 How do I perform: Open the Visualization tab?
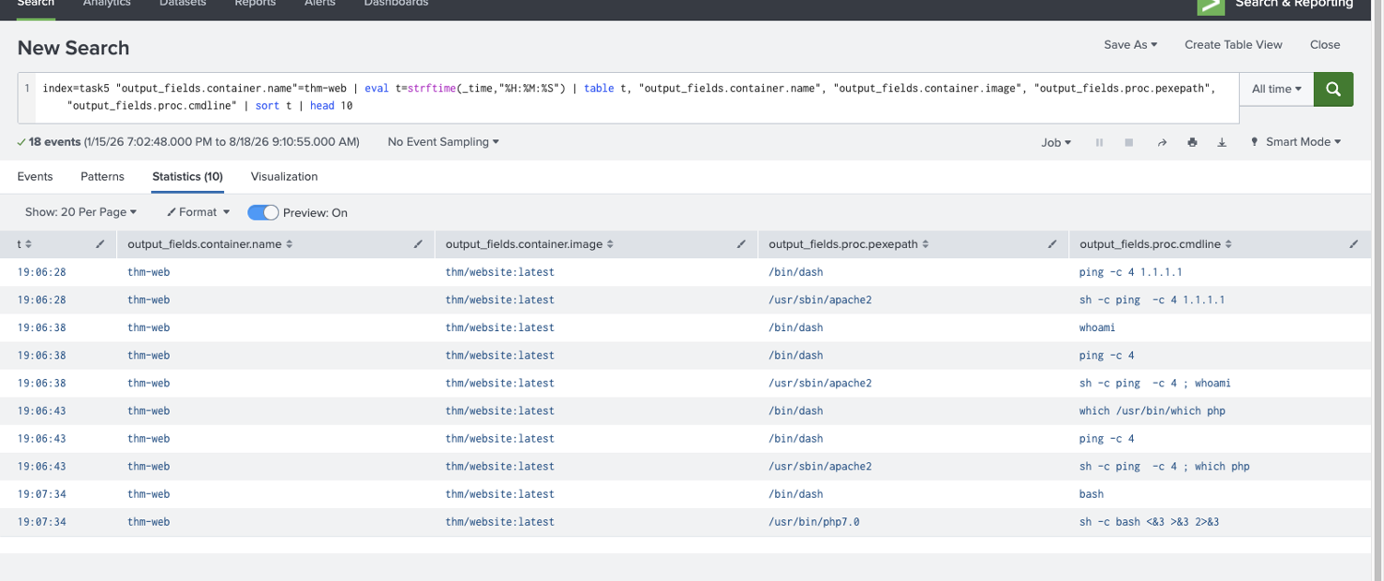click(x=284, y=176)
